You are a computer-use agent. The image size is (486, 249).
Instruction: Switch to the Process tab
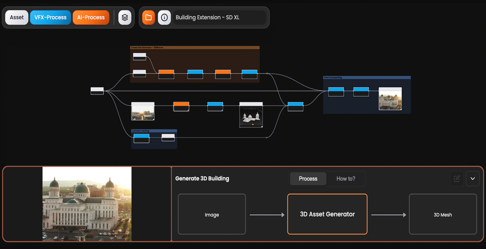[x=308, y=179]
